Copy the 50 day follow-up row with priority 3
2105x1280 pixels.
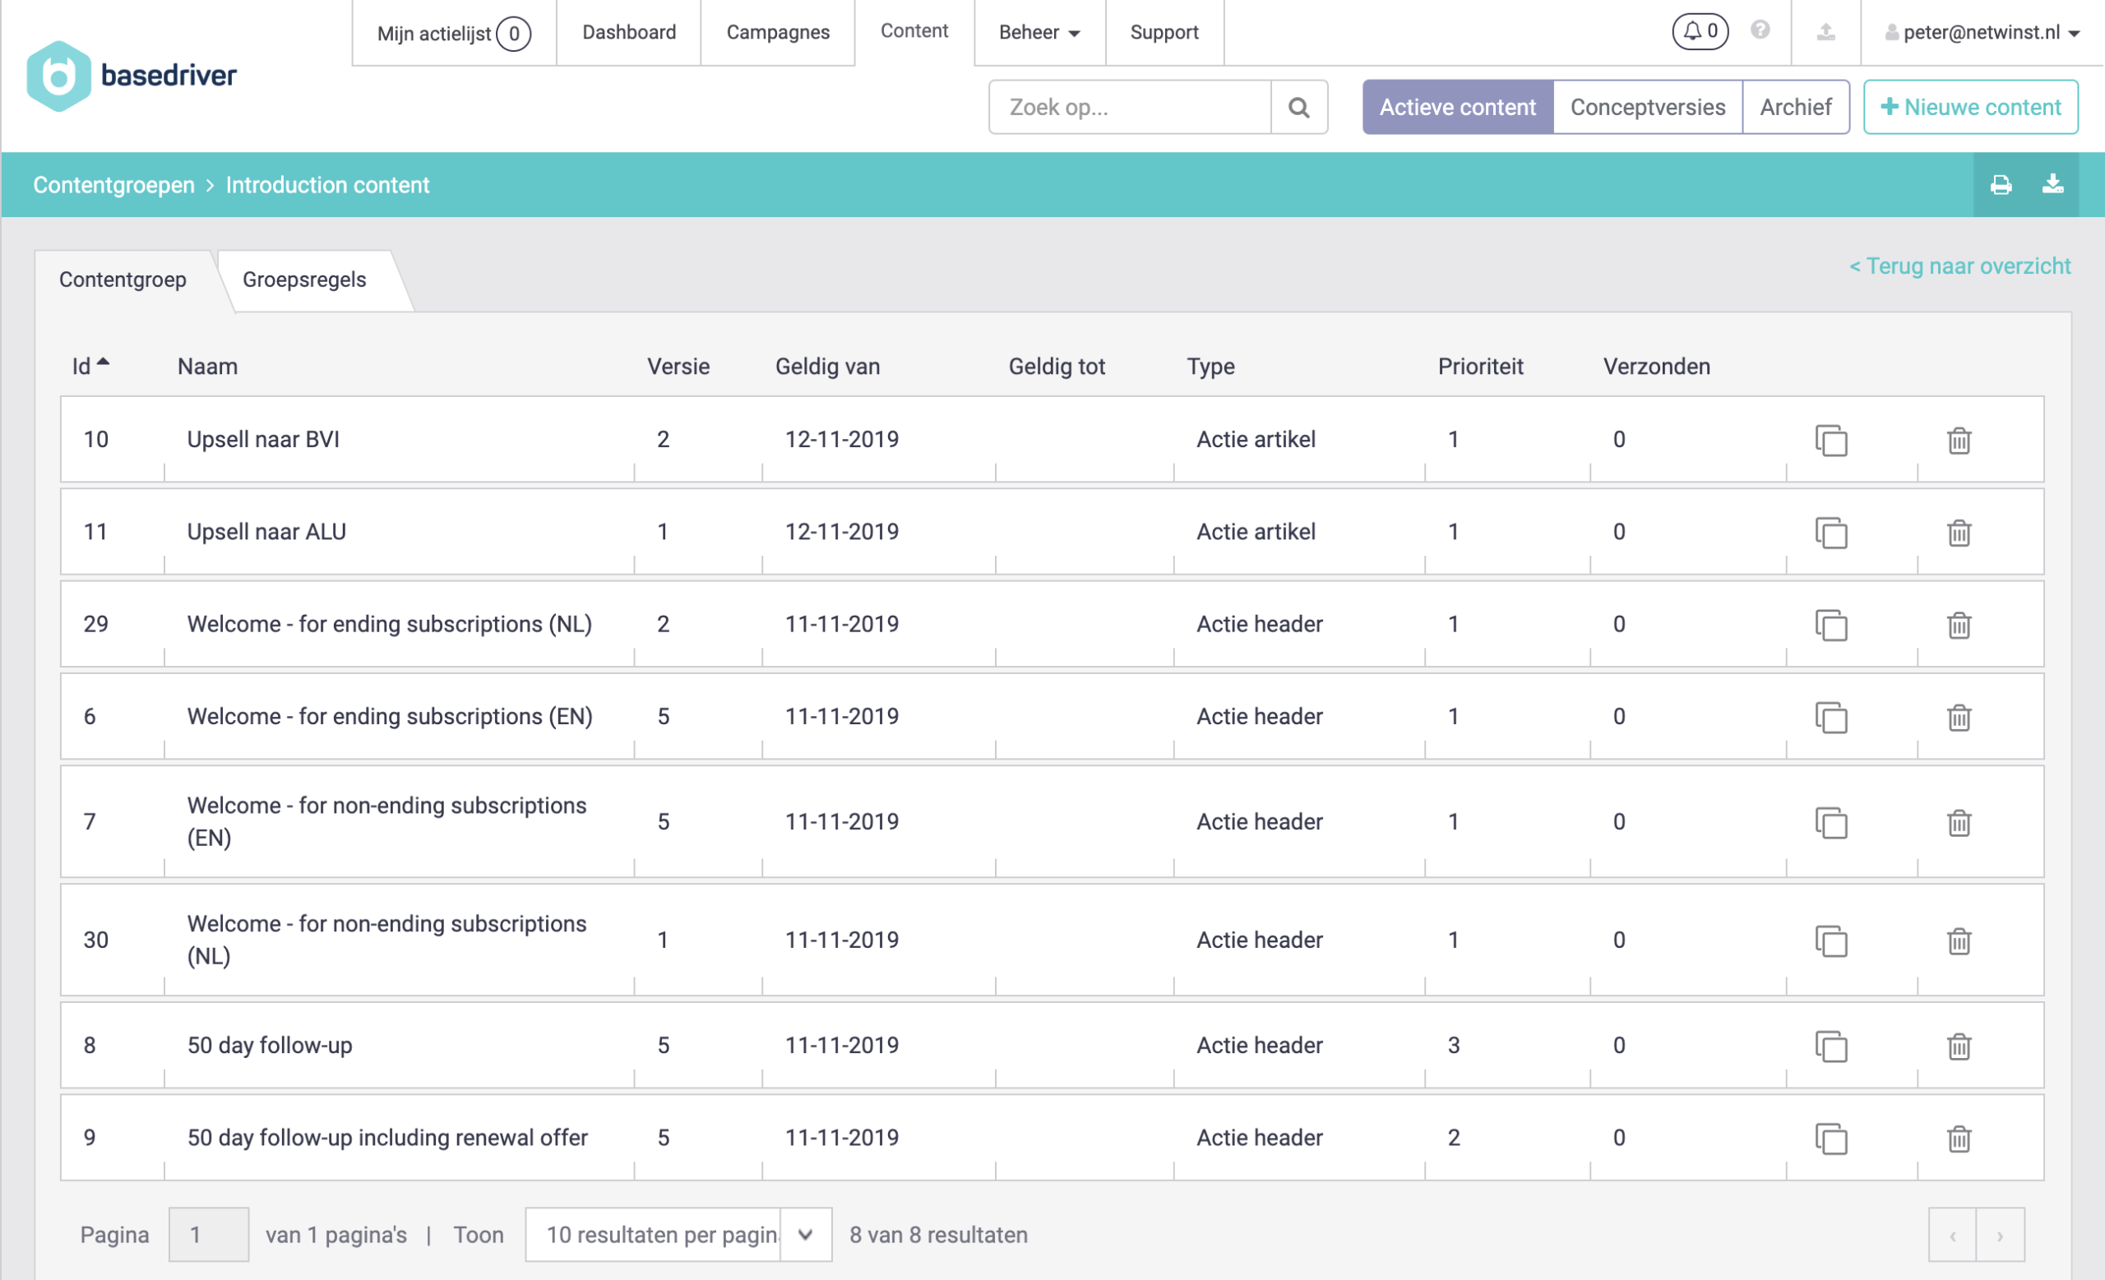(1830, 1046)
